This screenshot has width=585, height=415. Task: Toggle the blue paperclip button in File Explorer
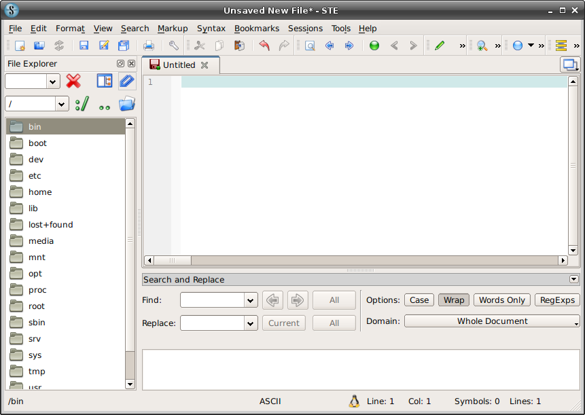pyautogui.click(x=127, y=81)
